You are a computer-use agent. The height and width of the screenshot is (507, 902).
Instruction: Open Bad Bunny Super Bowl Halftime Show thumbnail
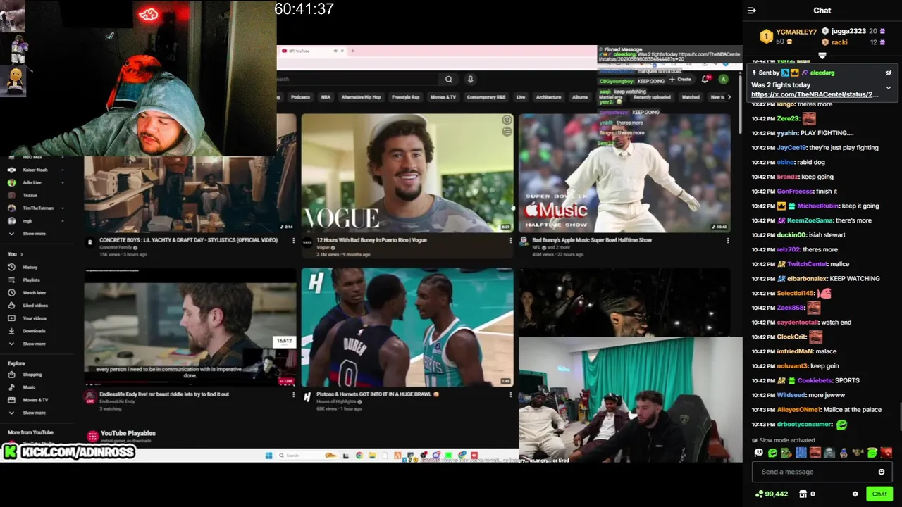click(624, 173)
